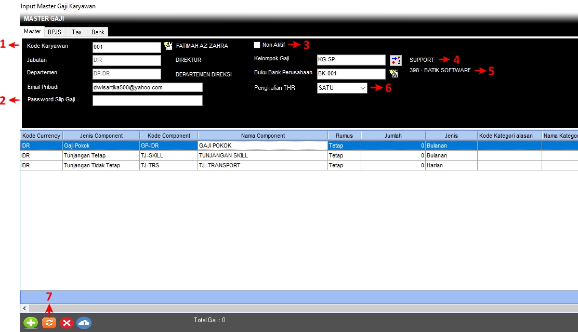This screenshot has height=332, width=578.
Task: Click the blue cloud upload icon
Action: (x=84, y=323)
